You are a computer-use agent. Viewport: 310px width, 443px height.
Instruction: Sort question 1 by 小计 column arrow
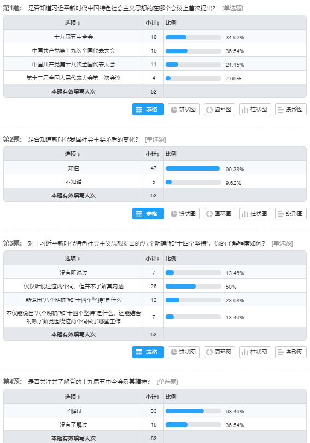pos(158,23)
